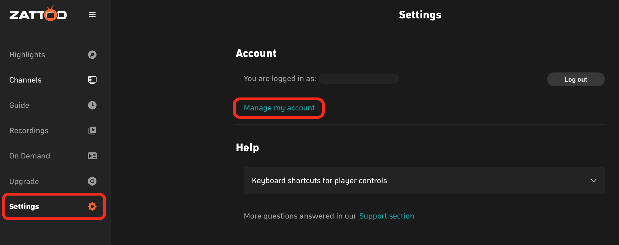Select the Recordings playback icon

tap(92, 130)
